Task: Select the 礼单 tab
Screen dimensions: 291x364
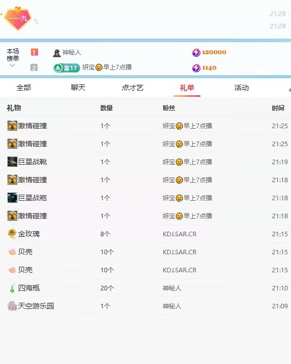Action: tap(187, 88)
